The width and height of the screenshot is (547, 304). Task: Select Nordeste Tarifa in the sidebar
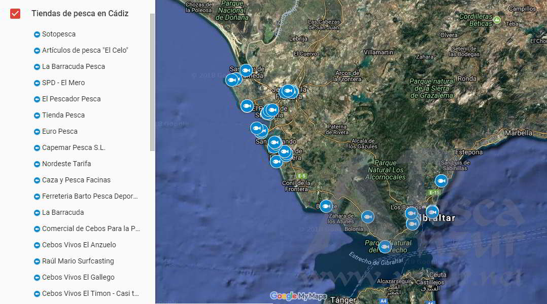tap(66, 164)
